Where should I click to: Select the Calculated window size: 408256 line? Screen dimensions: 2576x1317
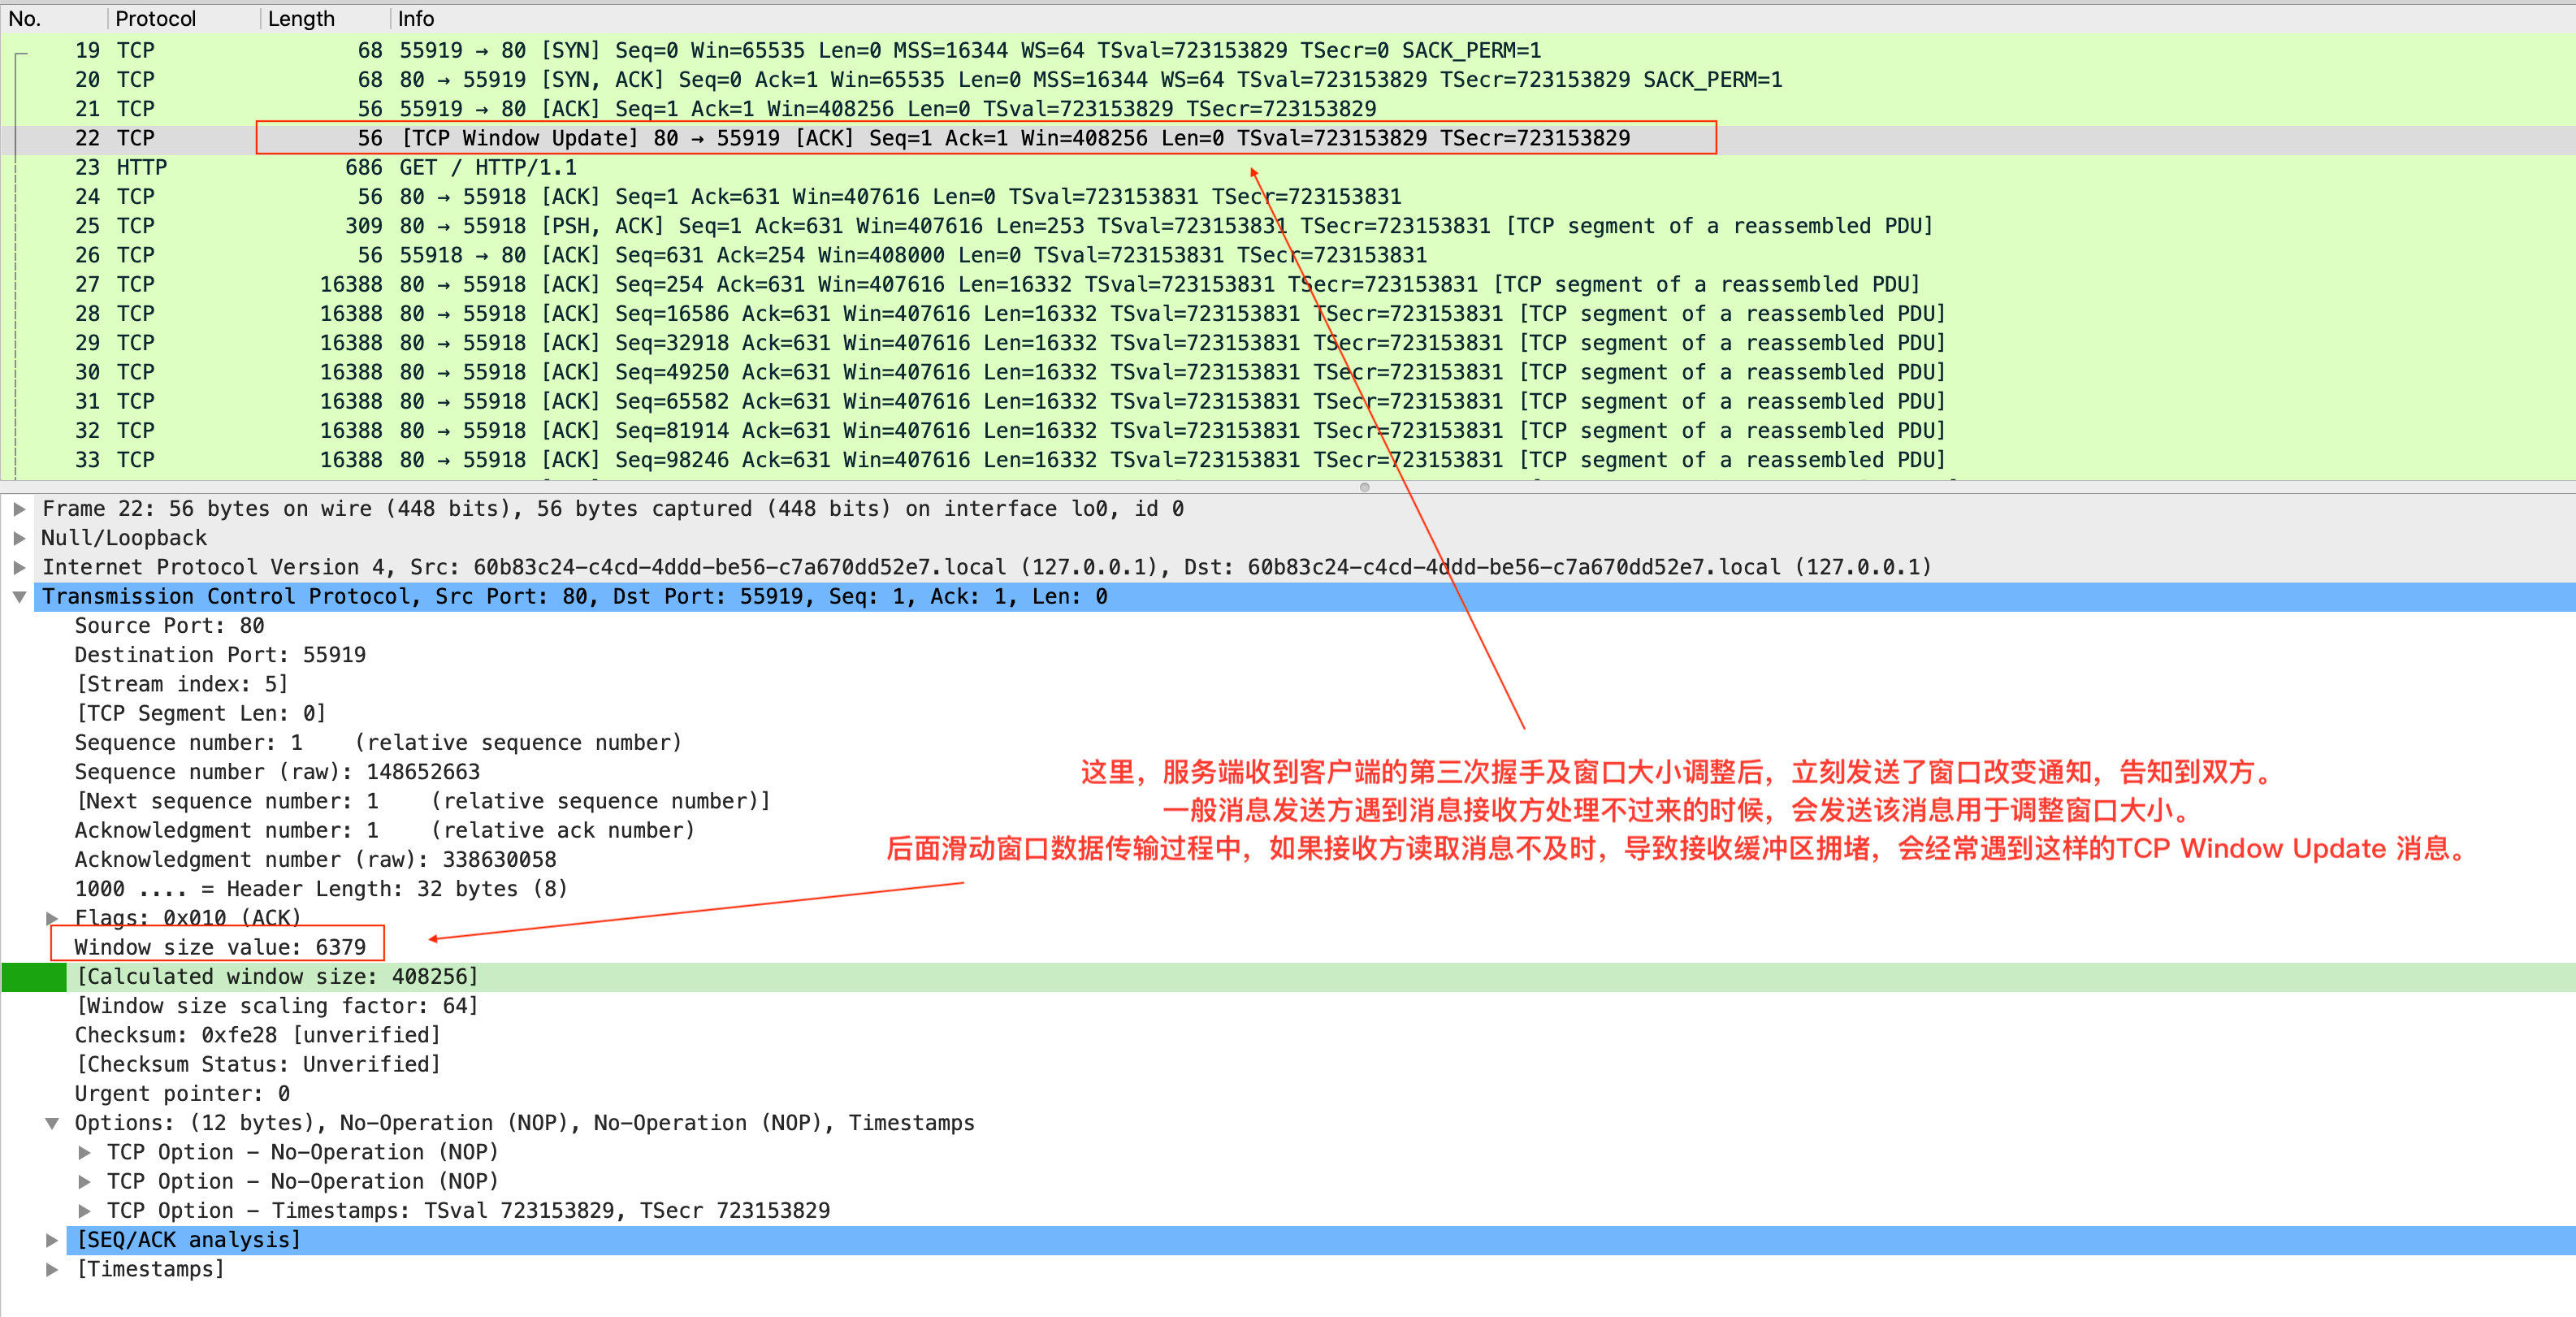[x=278, y=976]
